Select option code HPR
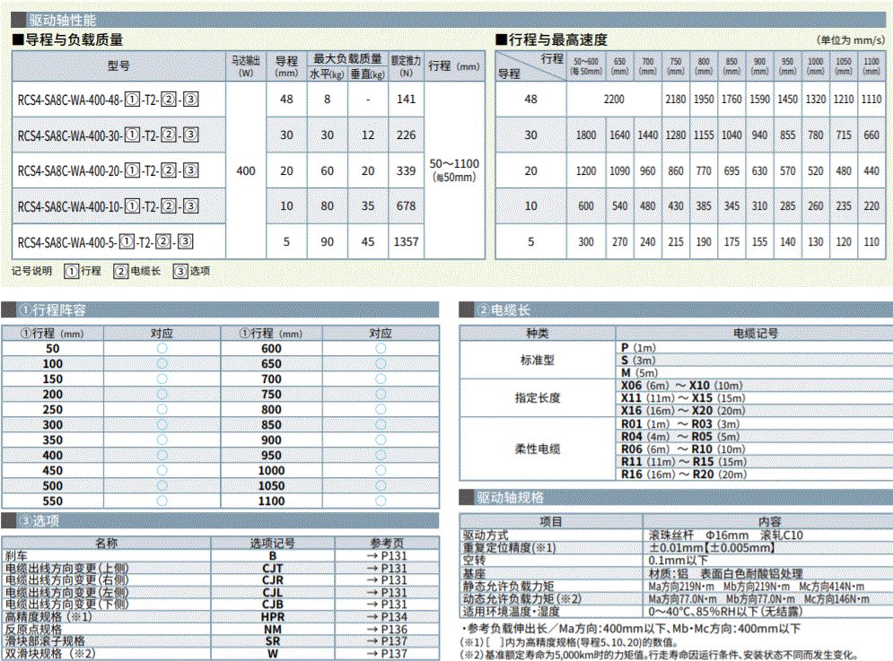 273,617
